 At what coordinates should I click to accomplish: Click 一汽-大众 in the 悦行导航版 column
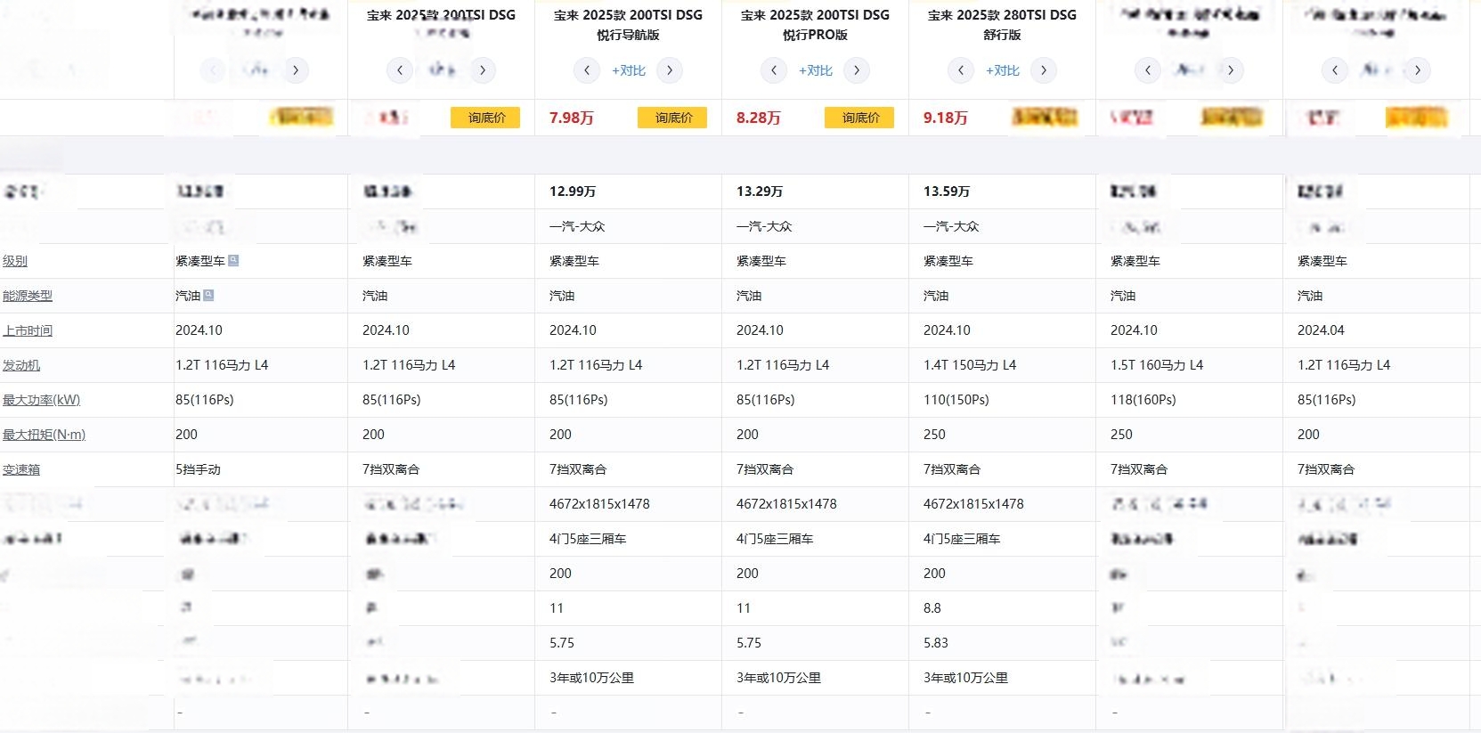[x=577, y=226]
